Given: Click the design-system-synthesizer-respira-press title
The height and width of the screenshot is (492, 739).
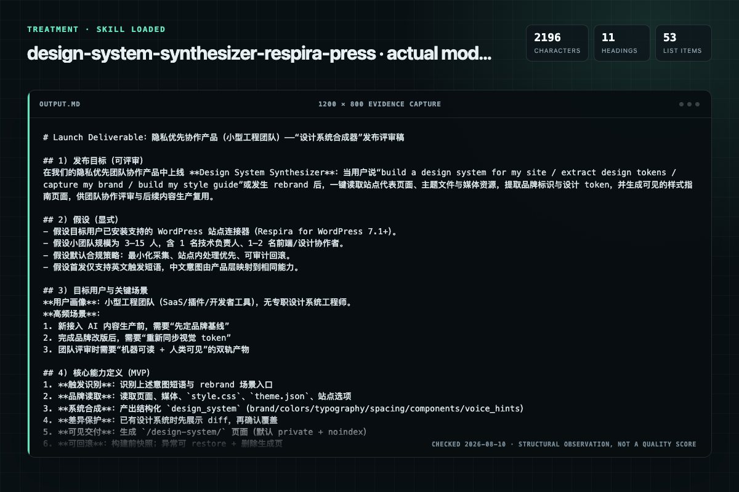Looking at the screenshot, I should [x=259, y=54].
